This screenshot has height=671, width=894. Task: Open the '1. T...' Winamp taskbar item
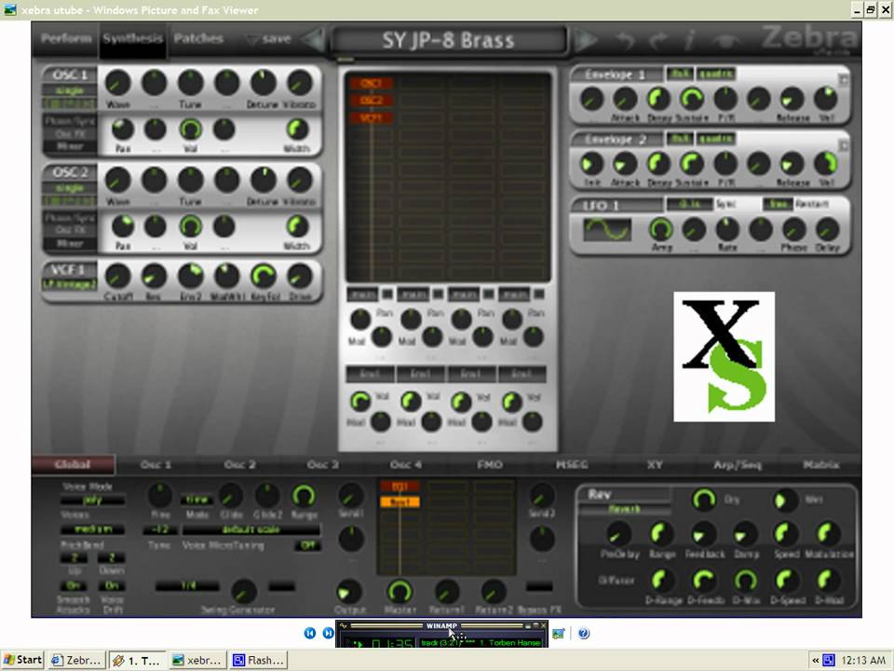(x=138, y=660)
